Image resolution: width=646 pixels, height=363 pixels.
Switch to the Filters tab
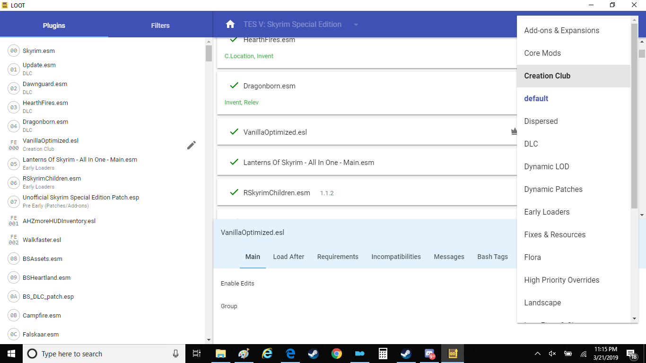click(160, 26)
